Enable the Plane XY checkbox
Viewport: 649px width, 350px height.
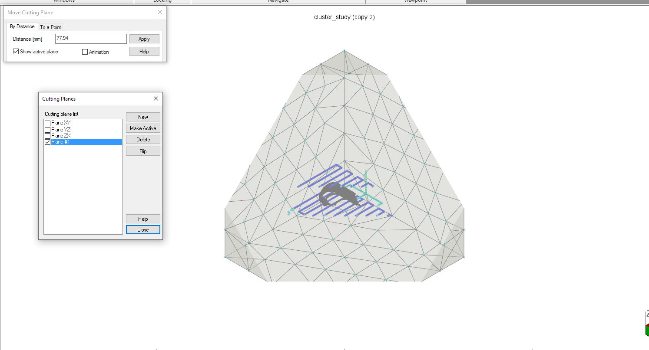48,123
